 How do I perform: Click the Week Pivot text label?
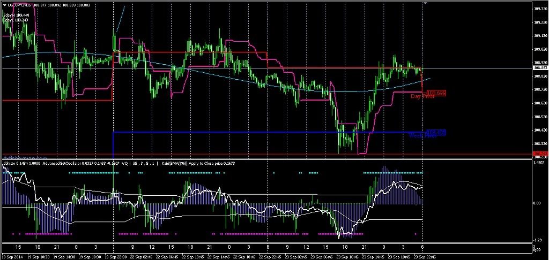pos(420,136)
